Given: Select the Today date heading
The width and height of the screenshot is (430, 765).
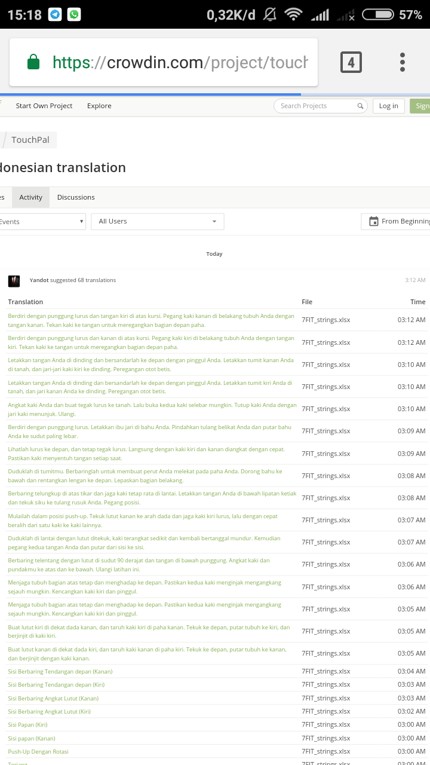Looking at the screenshot, I should click(x=214, y=254).
